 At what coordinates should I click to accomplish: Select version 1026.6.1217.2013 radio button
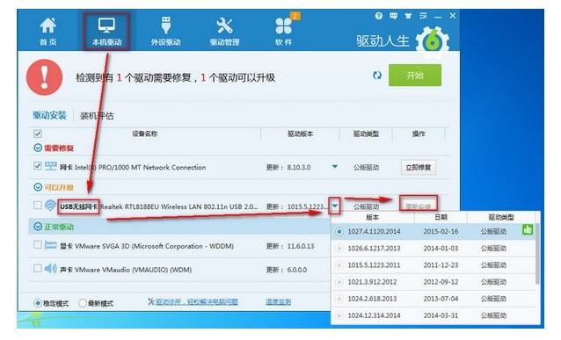pyautogui.click(x=339, y=249)
